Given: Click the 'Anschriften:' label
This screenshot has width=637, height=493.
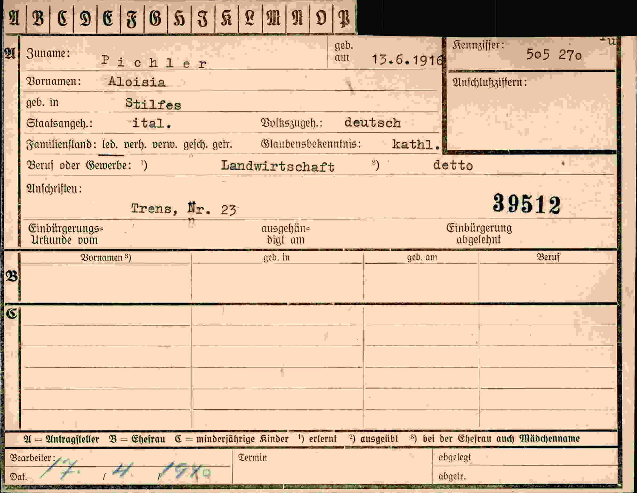Looking at the screenshot, I should pyautogui.click(x=54, y=189).
